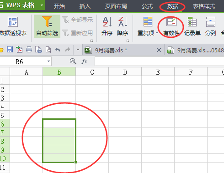Undo the last action
Image resolution: width=224 pixels, height=173 pixels.
[x=58, y=50]
